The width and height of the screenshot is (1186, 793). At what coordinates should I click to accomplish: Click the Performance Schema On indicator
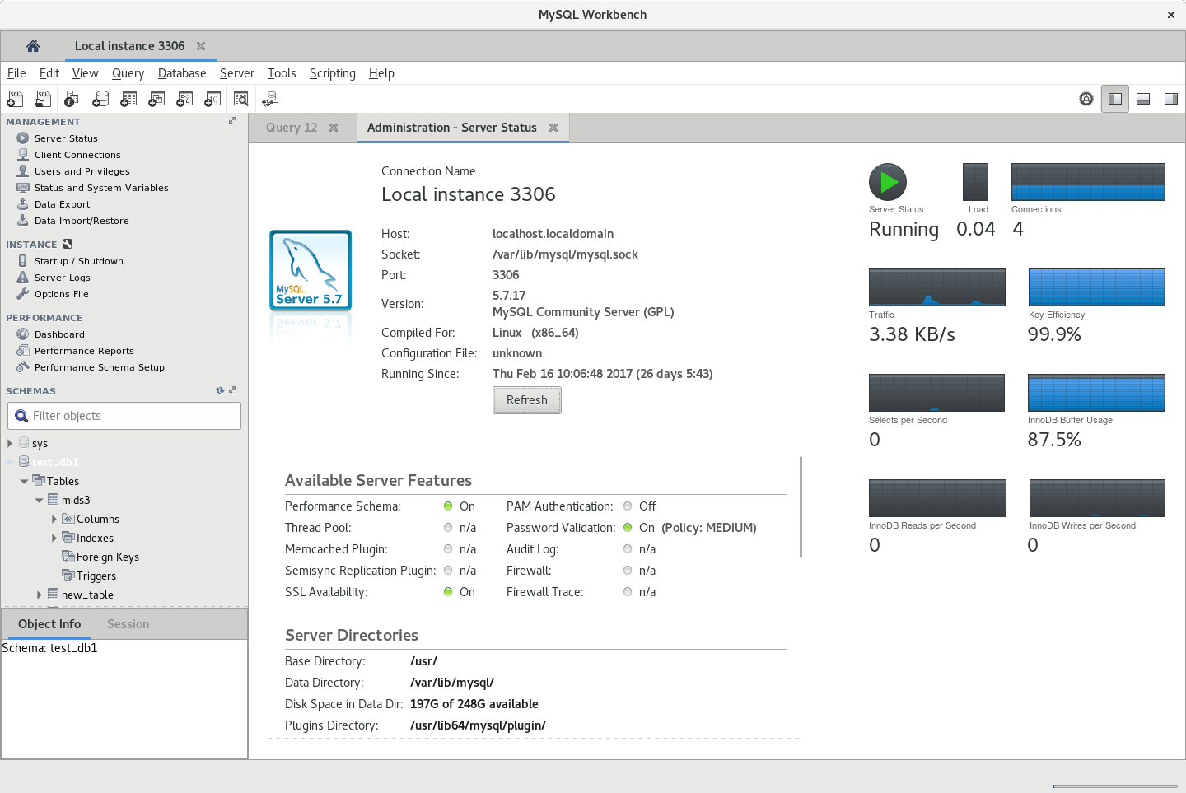[448, 506]
